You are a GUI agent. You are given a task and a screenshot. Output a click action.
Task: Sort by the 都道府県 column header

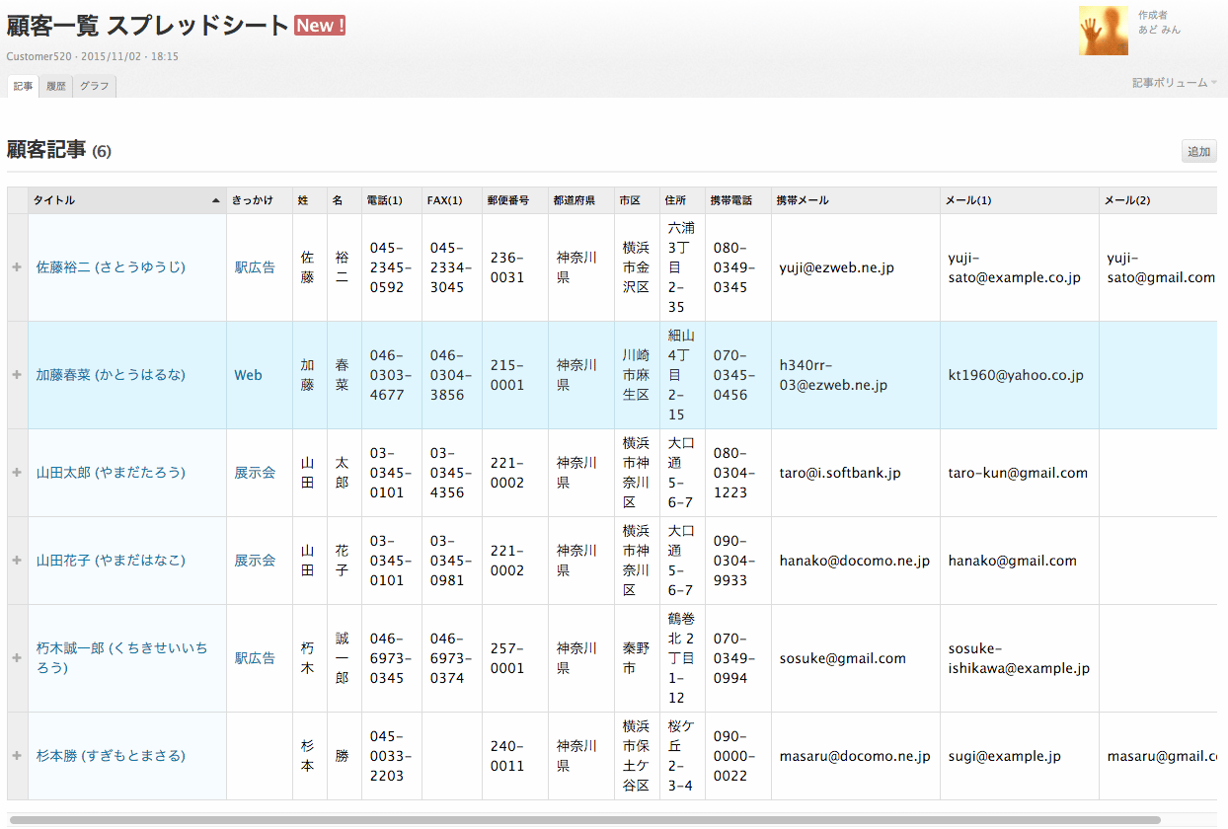(574, 200)
